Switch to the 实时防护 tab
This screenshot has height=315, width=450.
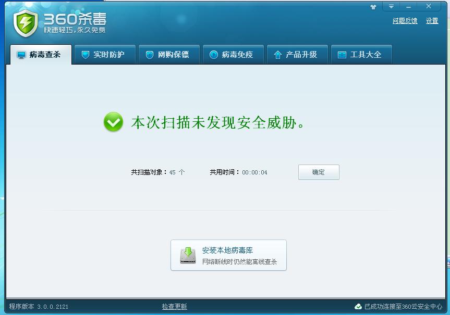point(105,55)
